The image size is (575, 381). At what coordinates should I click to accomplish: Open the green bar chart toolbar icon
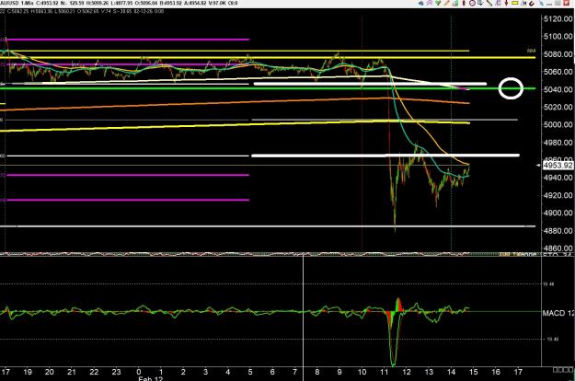[x=455, y=3]
